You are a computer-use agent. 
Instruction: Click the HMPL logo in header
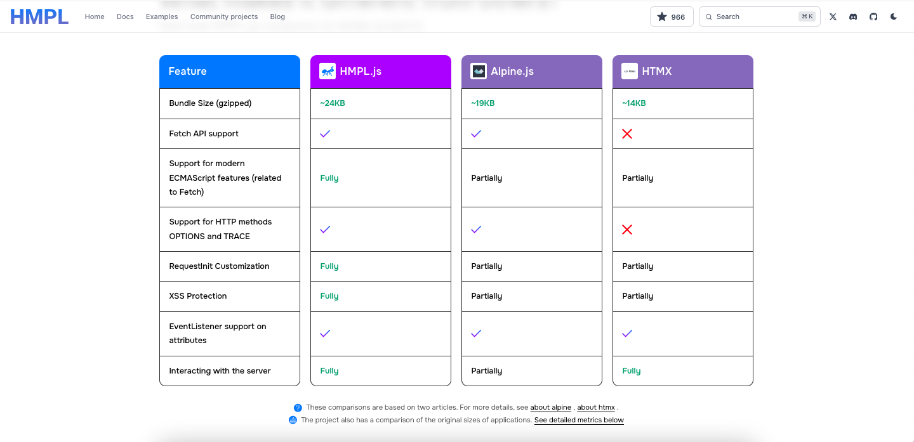click(x=39, y=16)
